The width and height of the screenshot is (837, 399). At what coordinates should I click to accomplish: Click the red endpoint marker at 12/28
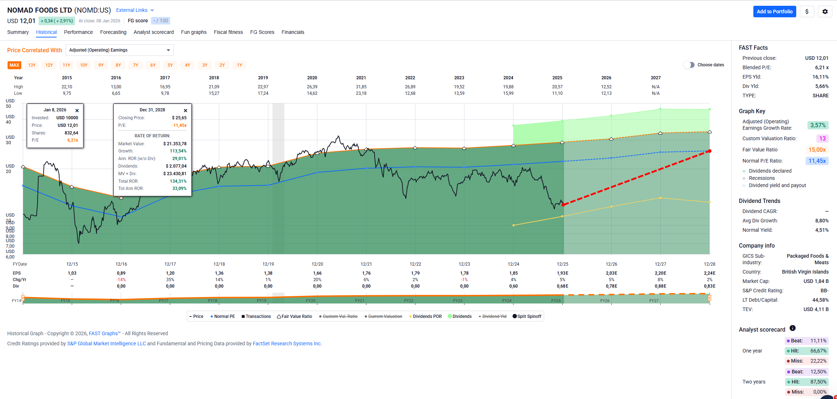[709, 151]
